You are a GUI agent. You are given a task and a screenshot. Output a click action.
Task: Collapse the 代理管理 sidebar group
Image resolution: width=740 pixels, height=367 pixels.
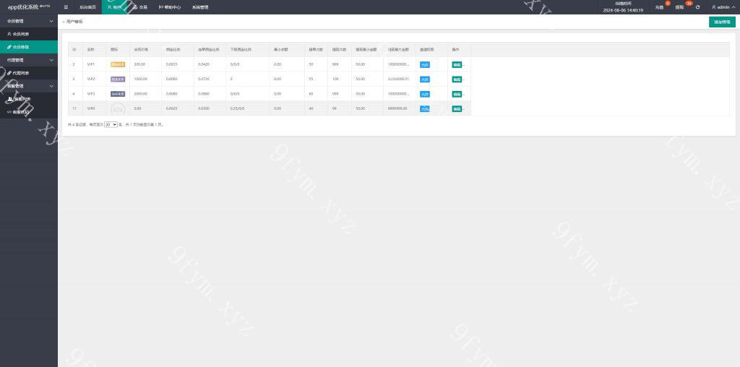pyautogui.click(x=29, y=60)
